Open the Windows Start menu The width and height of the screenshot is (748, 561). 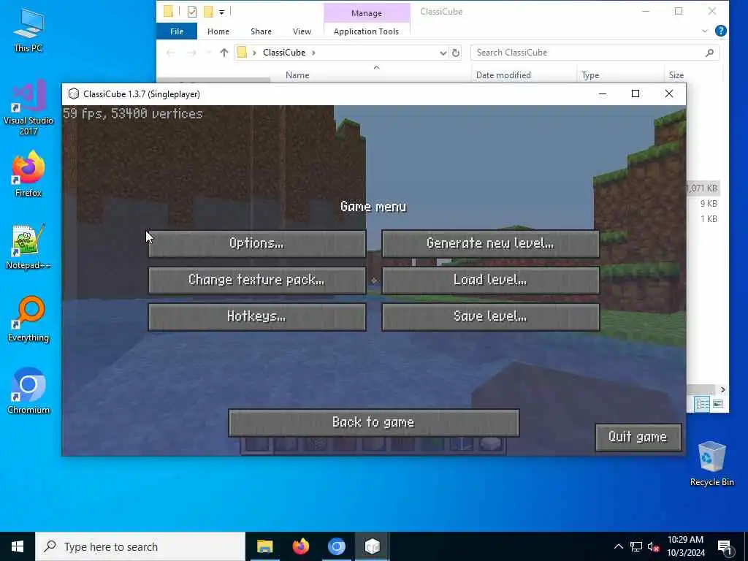tap(18, 546)
